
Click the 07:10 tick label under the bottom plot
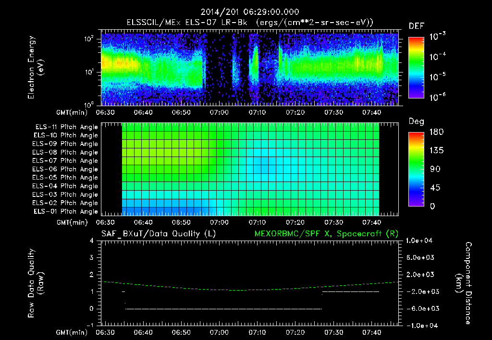tap(258, 332)
